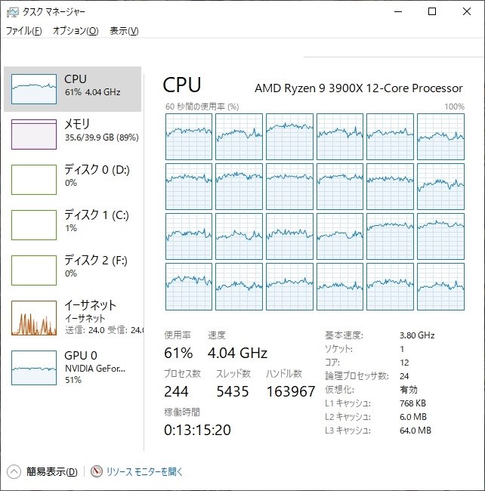Open the イーサネット network graph
485x491 pixels.
pyautogui.click(x=34, y=317)
